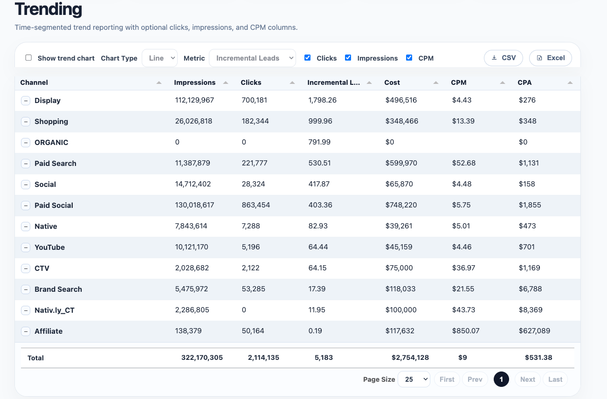Select the Affiliate CPM $850.07
607x399 pixels.
coord(466,331)
